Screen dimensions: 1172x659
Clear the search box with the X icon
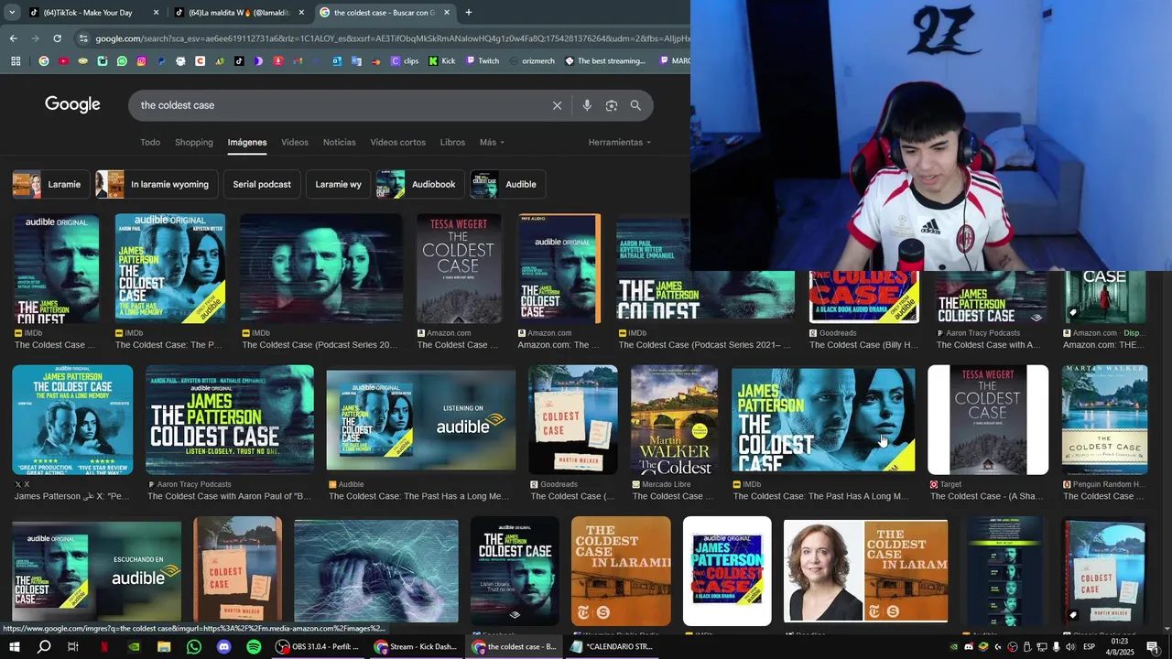coord(557,105)
